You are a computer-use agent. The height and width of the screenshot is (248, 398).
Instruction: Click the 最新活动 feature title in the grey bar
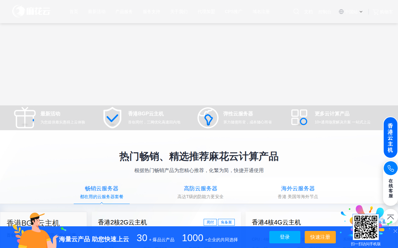coord(50,114)
